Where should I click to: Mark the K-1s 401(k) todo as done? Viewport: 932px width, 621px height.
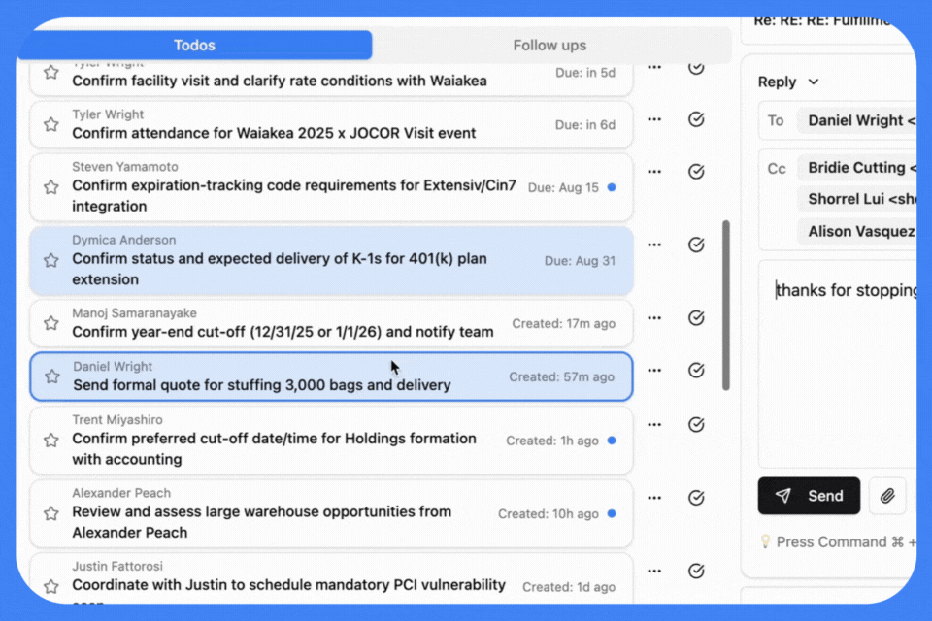click(x=696, y=245)
